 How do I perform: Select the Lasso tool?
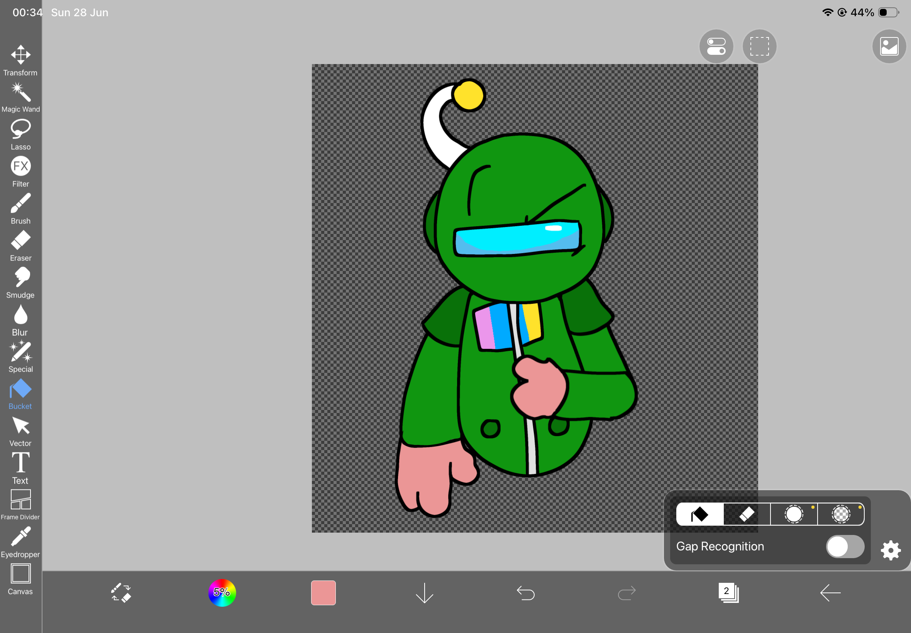click(x=20, y=135)
